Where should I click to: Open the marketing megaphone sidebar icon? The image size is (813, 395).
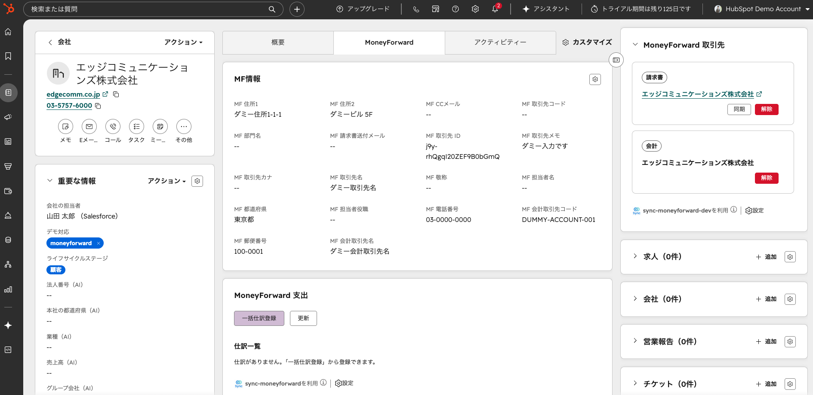(8, 117)
